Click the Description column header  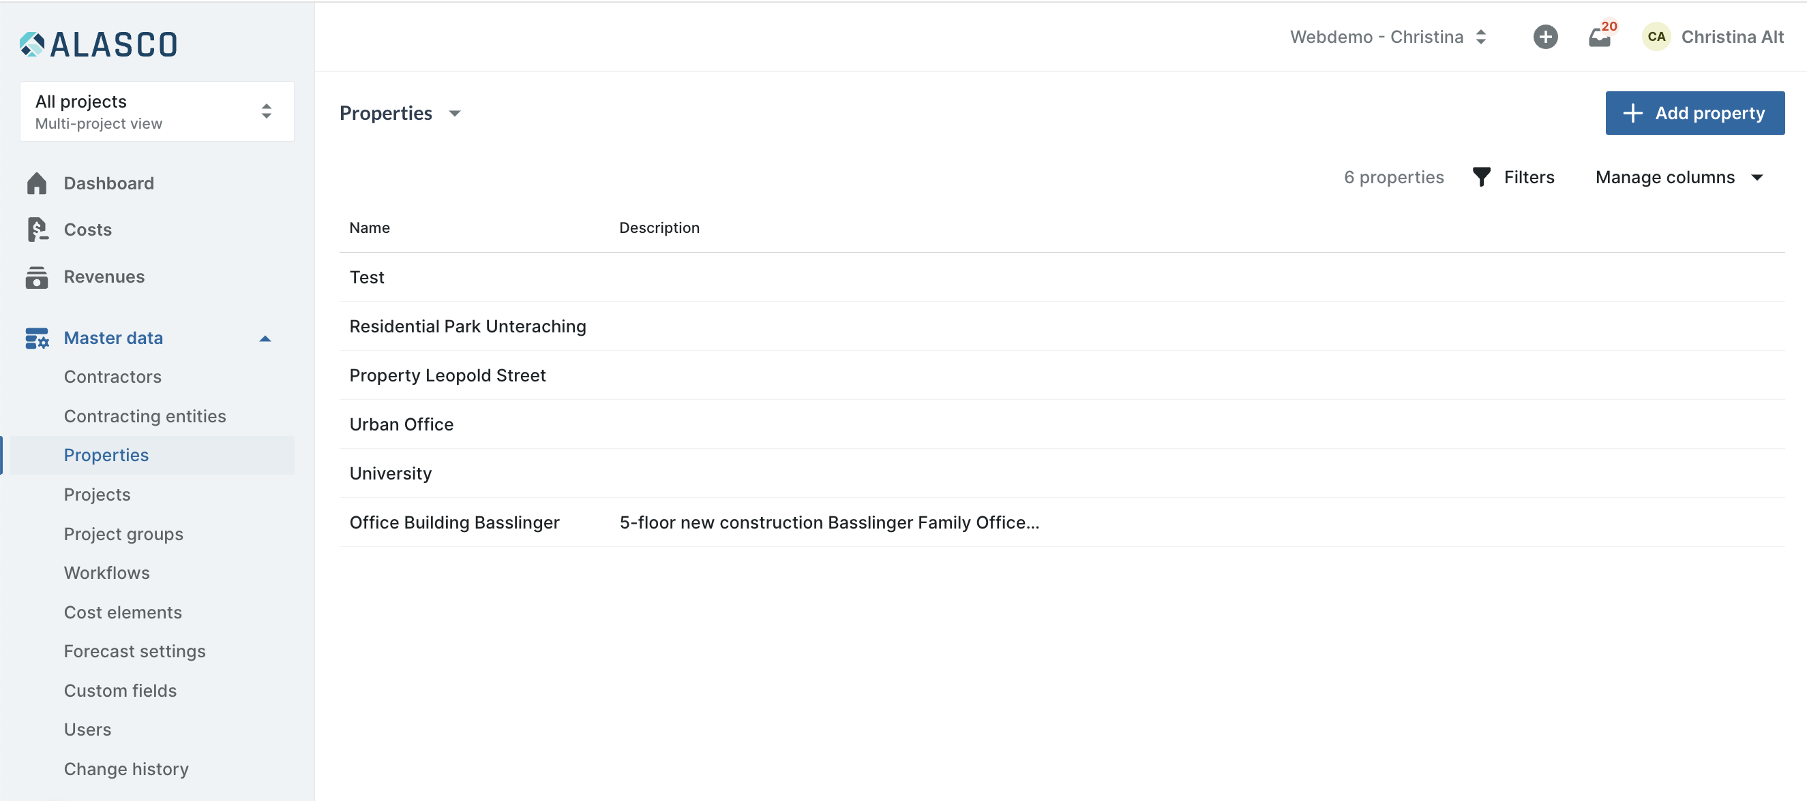coord(659,227)
